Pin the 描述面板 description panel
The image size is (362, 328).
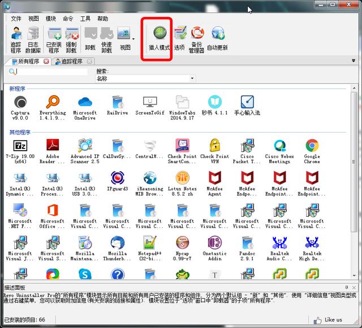click(347, 287)
